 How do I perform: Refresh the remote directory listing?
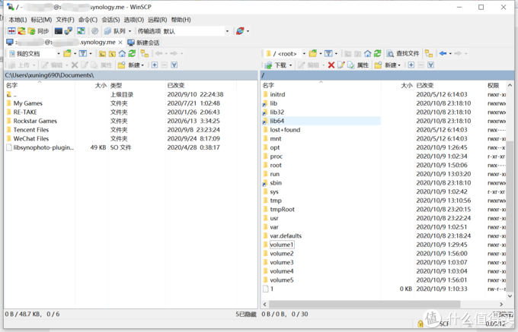(379, 54)
